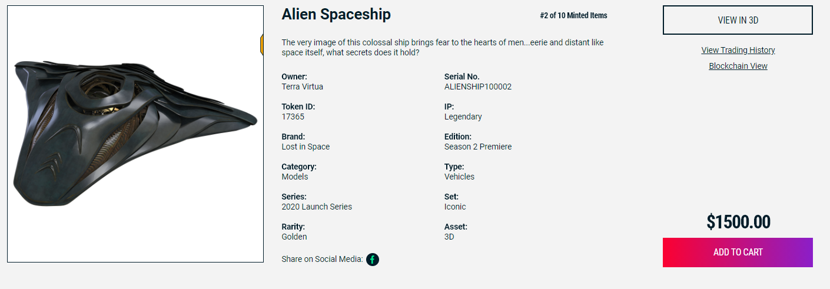The width and height of the screenshot is (830, 289).
Task: Click the serial number ALIENSHIP100002
Action: point(478,87)
